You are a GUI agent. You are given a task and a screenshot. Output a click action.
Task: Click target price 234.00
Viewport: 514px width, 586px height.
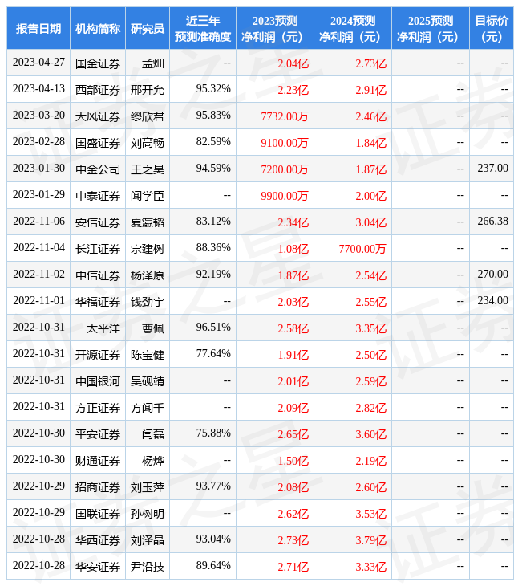coord(492,301)
